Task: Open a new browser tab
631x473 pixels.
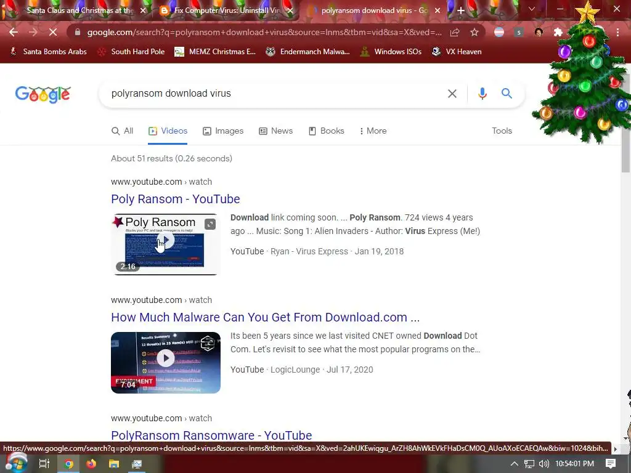Action: (461, 10)
